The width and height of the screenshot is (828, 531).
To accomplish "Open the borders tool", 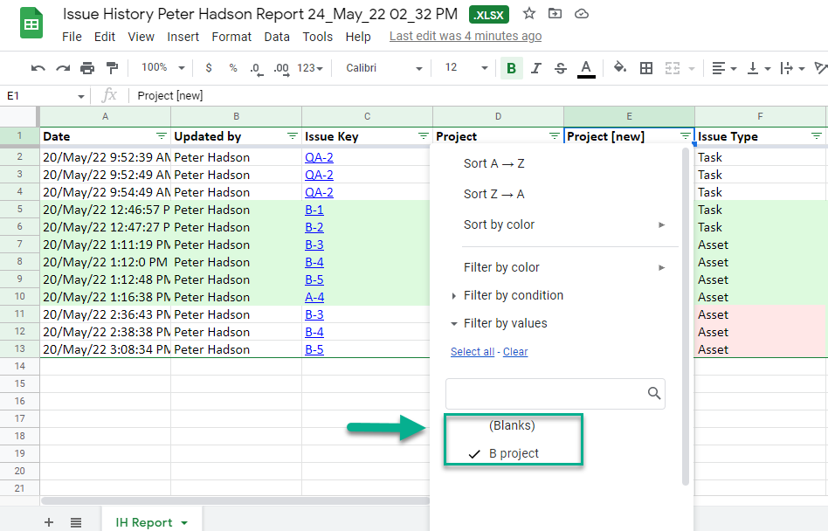I will 646,68.
